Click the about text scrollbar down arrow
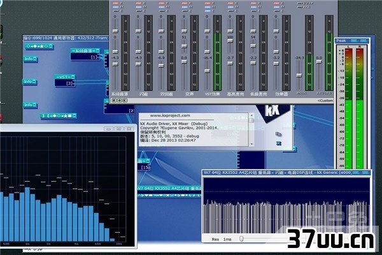 [251, 144]
